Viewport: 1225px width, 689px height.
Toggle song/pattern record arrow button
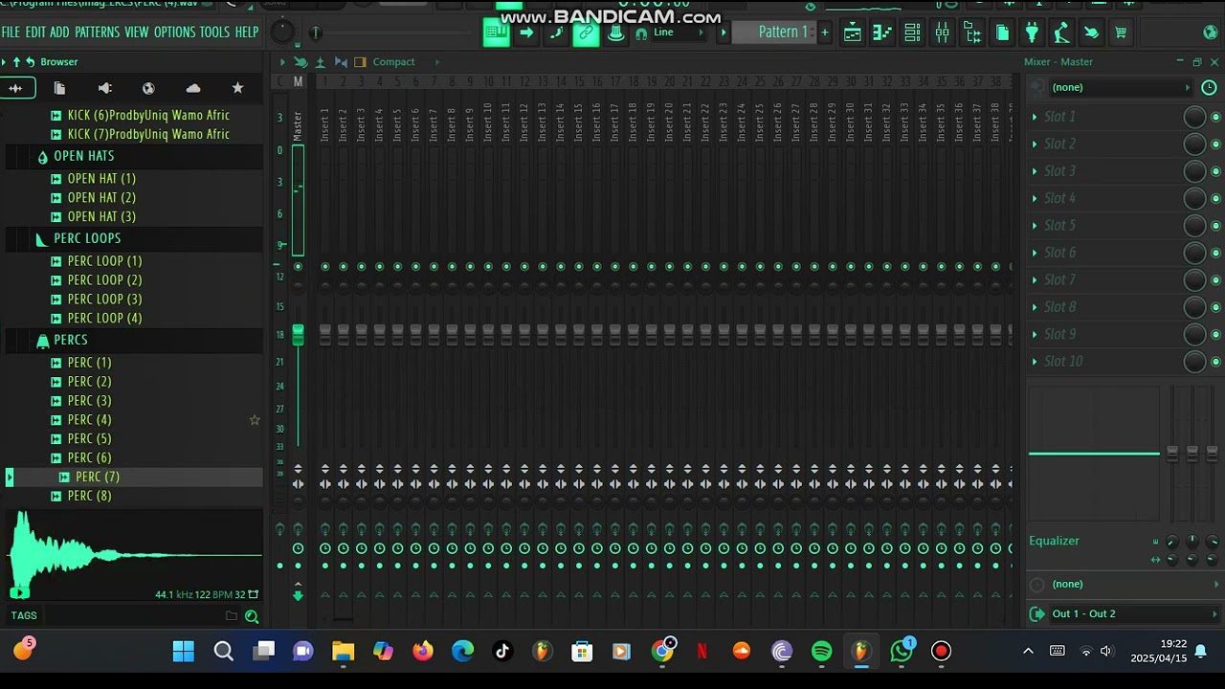tap(526, 33)
